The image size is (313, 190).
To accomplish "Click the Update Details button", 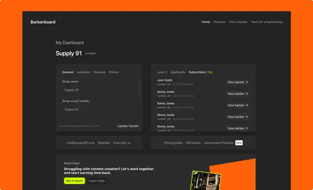I will [128, 126].
